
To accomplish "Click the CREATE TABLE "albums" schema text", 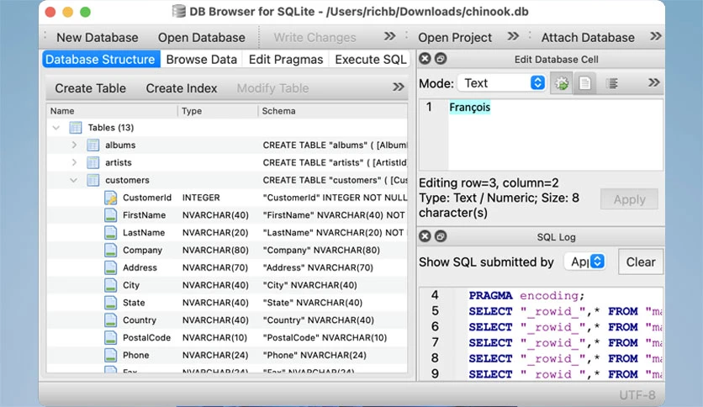I will 335,145.
